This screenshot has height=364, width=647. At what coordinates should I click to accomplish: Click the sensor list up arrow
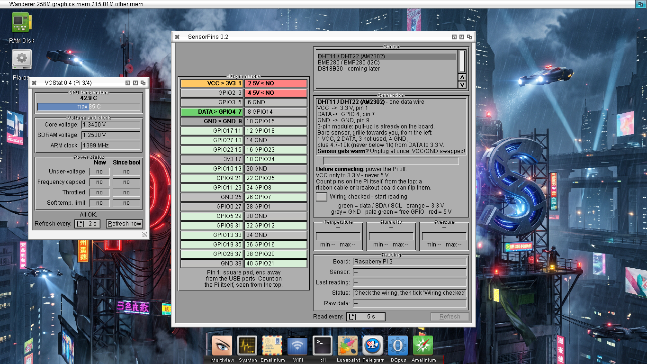(462, 77)
